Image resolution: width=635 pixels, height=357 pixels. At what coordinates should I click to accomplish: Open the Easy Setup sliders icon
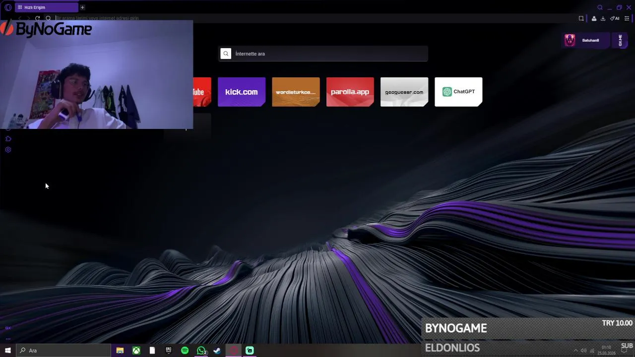(x=627, y=18)
